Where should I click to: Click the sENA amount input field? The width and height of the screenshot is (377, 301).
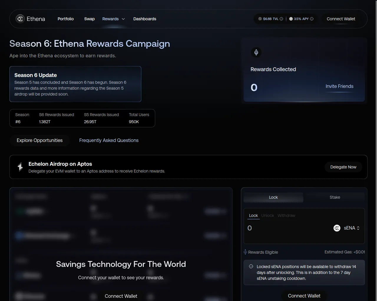point(289,228)
